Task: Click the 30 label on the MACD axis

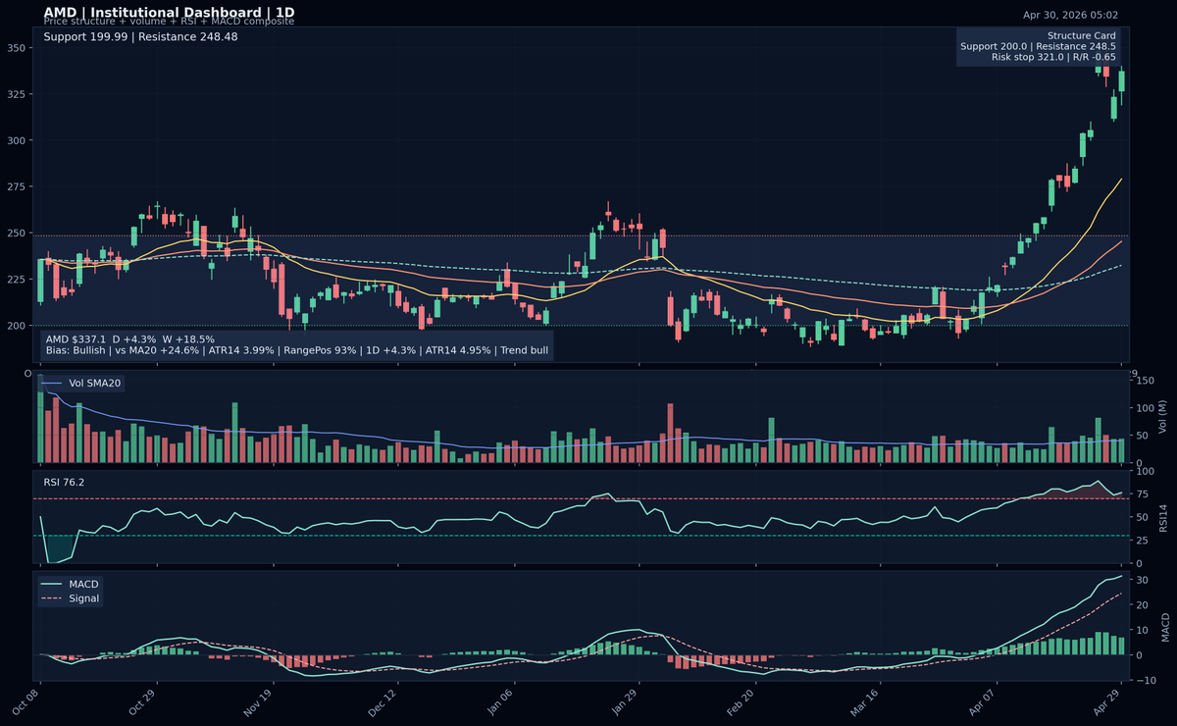Action: pyautogui.click(x=1141, y=580)
